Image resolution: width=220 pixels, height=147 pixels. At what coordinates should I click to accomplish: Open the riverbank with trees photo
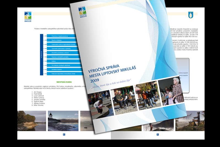pyautogui.click(x=32, y=121)
